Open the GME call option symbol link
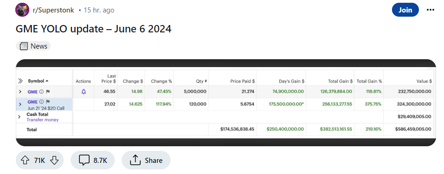 [x=33, y=102]
